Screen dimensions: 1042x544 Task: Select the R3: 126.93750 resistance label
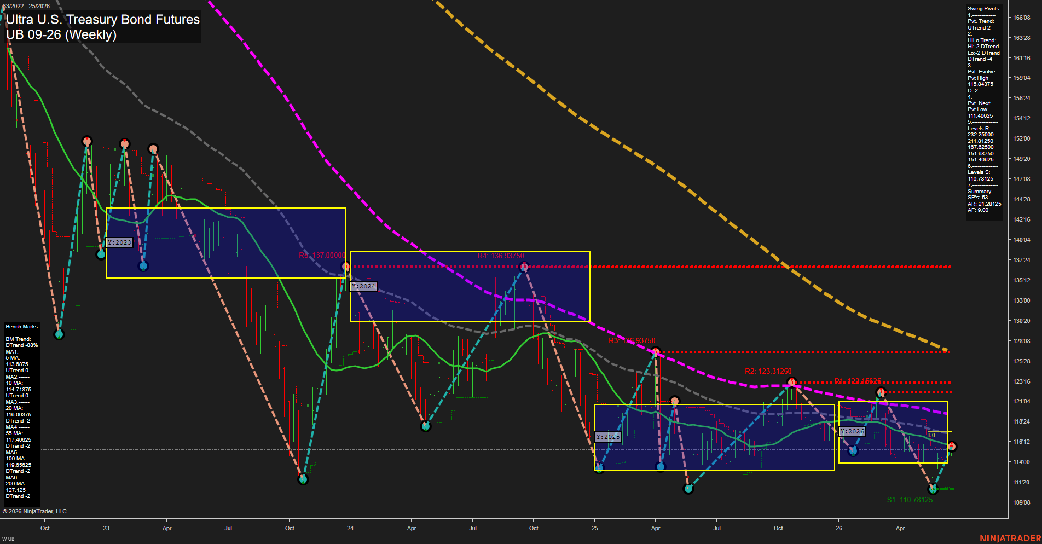632,340
